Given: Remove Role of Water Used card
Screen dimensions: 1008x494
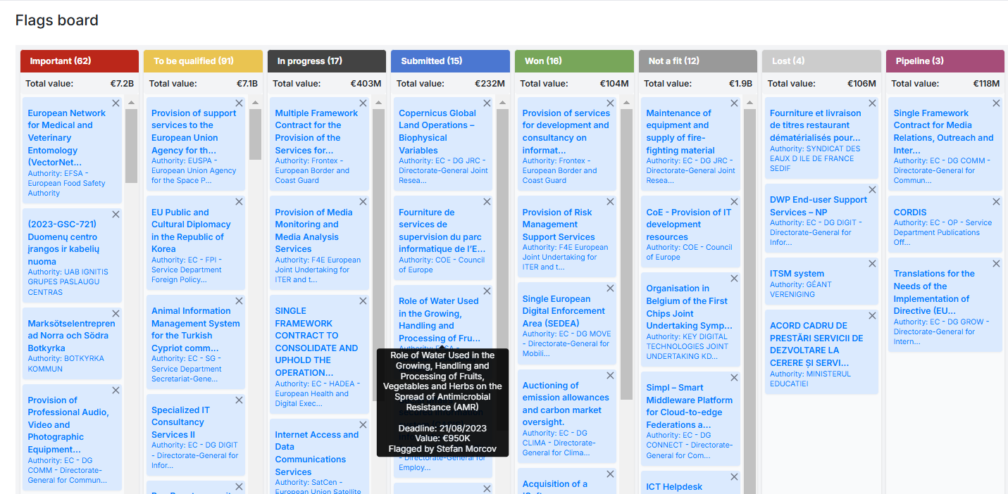Looking at the screenshot, I should (487, 291).
